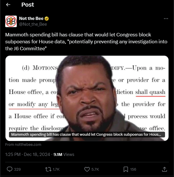Share the post via the upload icon
This screenshot has height=177, width=174.
point(164,169)
